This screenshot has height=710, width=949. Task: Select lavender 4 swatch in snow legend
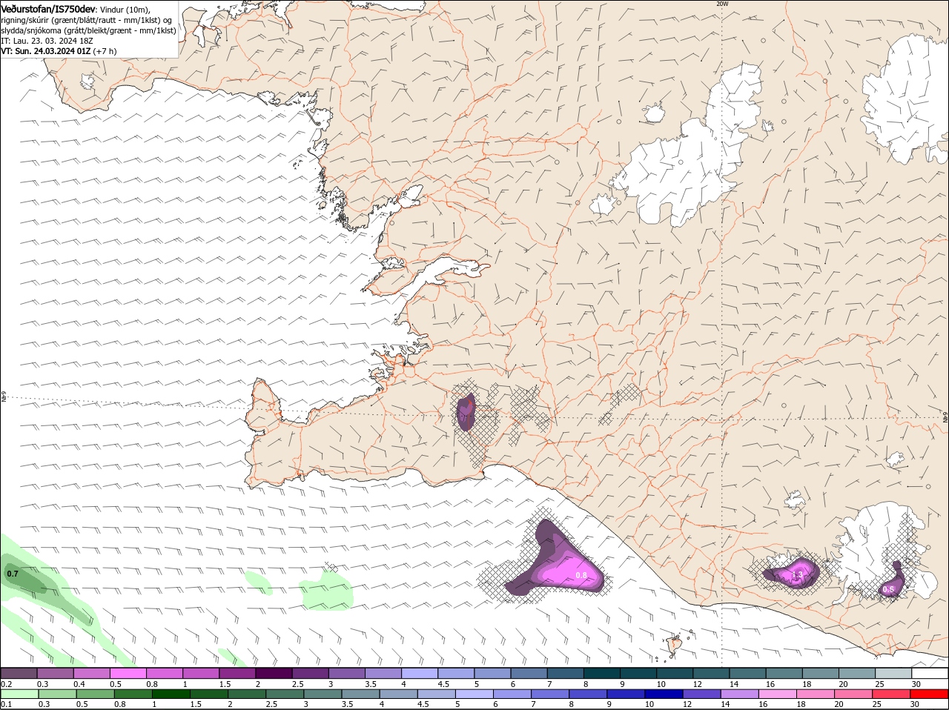[420, 674]
